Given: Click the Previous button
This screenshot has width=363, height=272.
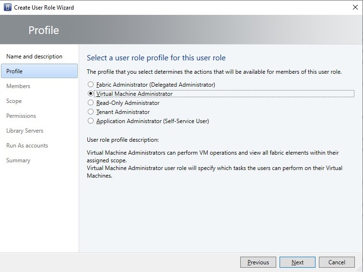Looking at the screenshot, I should pyautogui.click(x=258, y=262).
